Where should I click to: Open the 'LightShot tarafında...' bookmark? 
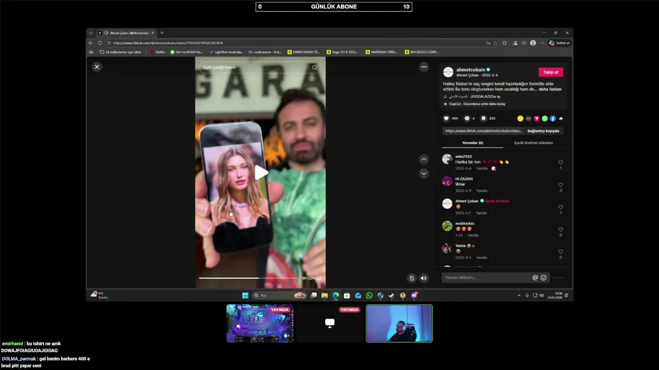(226, 52)
